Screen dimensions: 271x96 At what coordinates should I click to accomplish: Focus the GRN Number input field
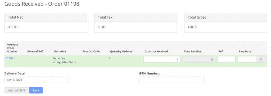pos(171,80)
